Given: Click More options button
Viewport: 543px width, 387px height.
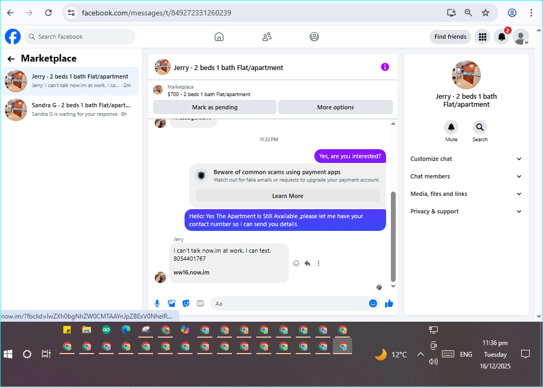Looking at the screenshot, I should (336, 107).
